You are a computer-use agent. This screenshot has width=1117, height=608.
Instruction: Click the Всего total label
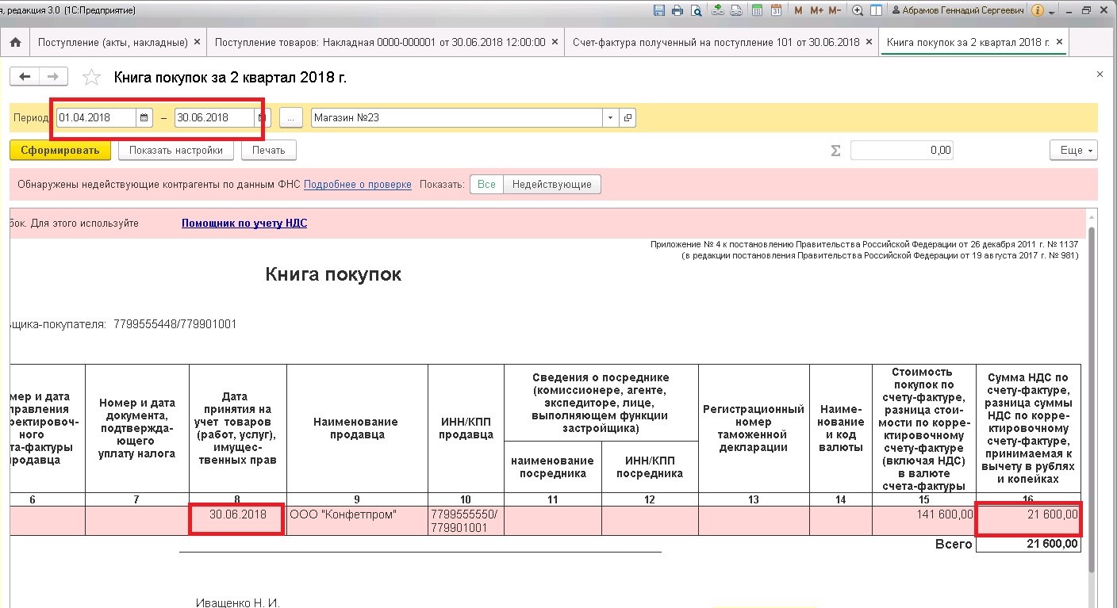coord(954,544)
